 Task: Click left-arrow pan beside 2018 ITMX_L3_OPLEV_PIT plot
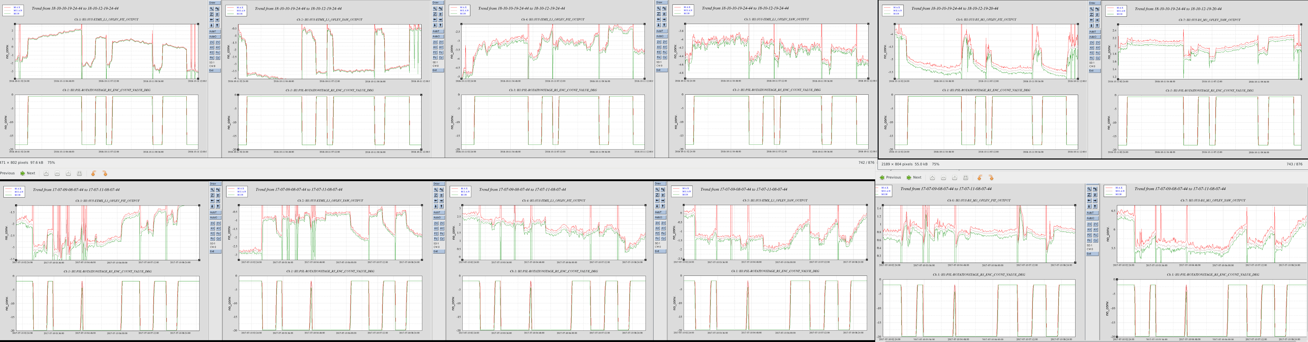[435, 19]
